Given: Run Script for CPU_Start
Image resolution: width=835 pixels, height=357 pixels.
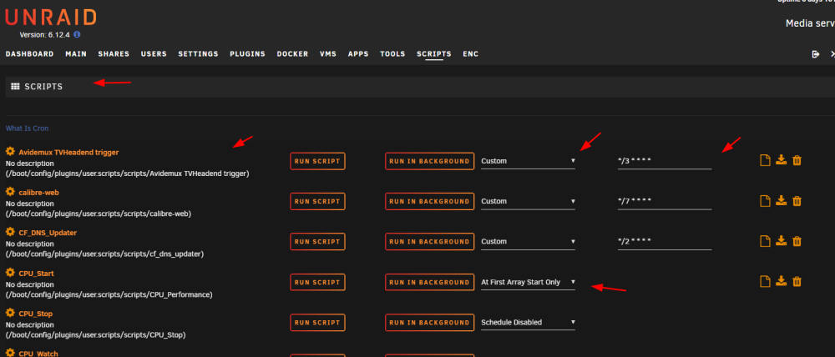Looking at the screenshot, I should coord(317,282).
